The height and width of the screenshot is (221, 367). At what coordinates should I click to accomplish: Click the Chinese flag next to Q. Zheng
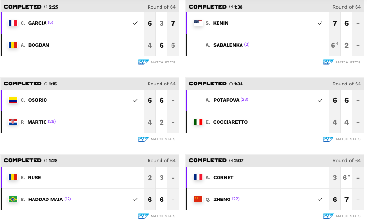tap(198, 200)
